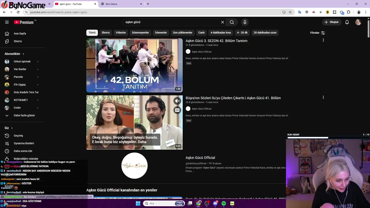
Task: Open more options for 42. Bölüm Tanıtım
Action: [323, 40]
